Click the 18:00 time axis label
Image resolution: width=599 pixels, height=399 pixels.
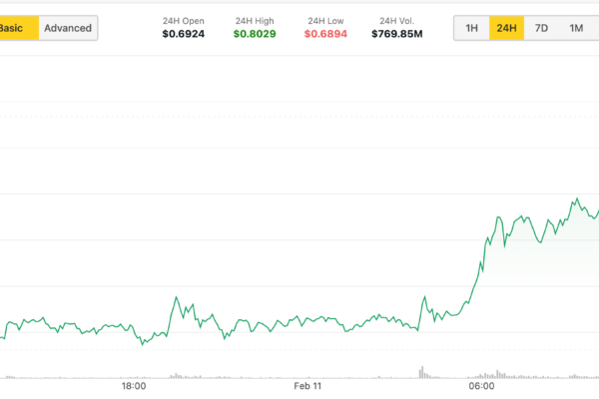[134, 386]
